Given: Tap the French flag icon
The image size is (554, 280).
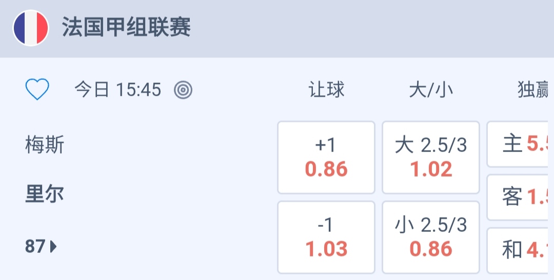Looking at the screenshot, I should [31, 28].
